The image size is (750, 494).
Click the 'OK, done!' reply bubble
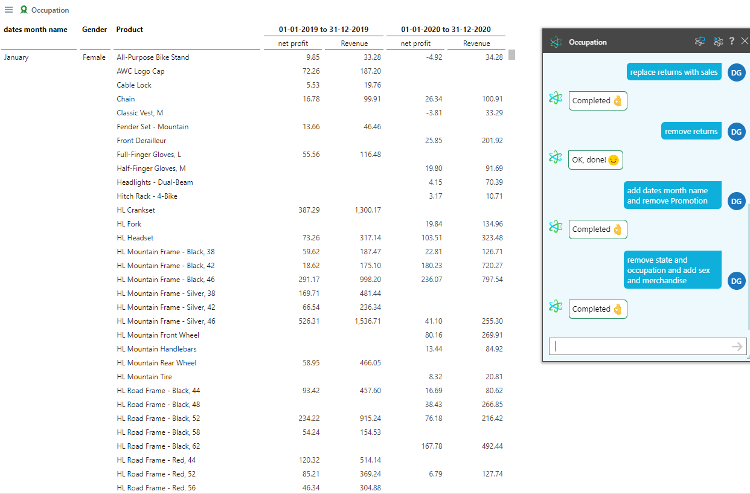pyautogui.click(x=595, y=160)
